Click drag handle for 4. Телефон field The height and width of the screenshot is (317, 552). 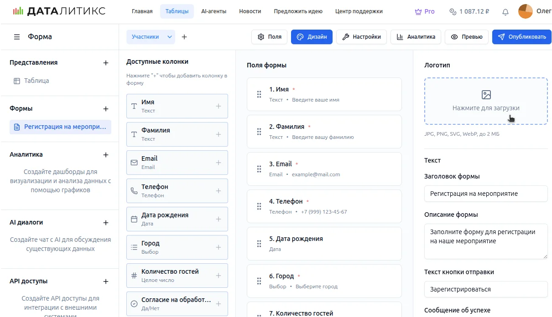pos(259,206)
